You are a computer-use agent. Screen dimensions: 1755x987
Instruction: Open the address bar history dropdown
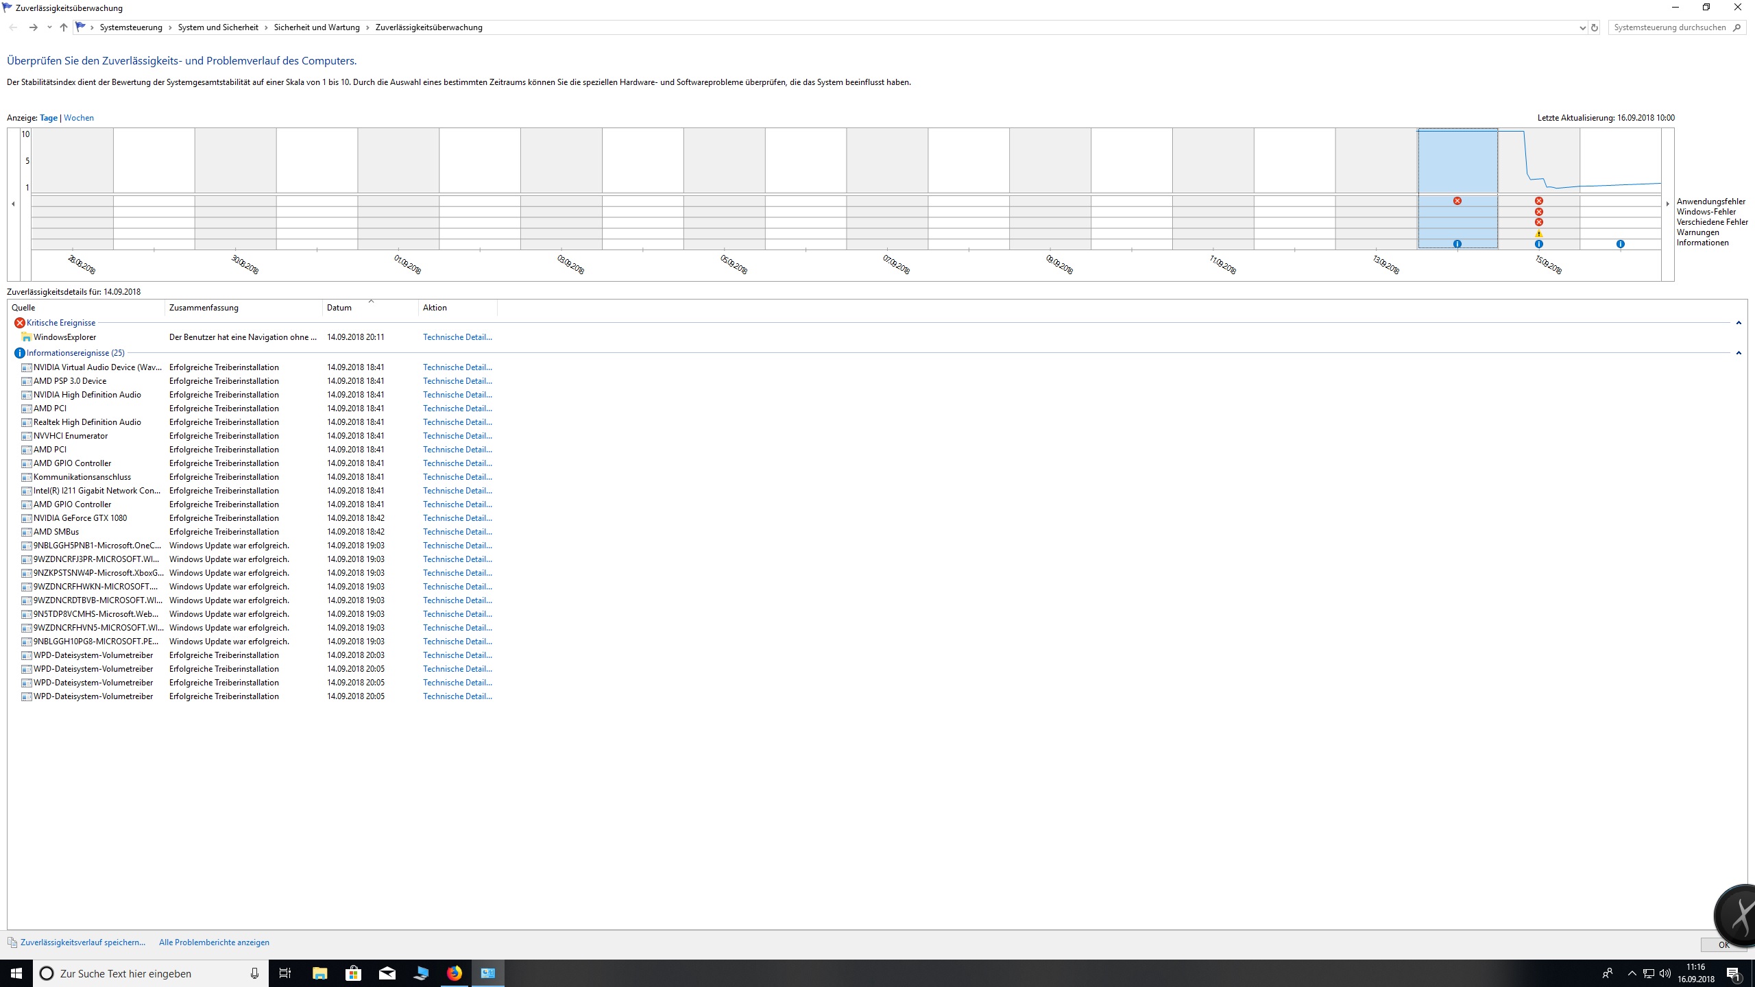click(x=1582, y=27)
